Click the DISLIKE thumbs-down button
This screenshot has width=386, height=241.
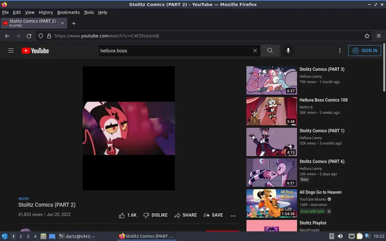click(155, 215)
